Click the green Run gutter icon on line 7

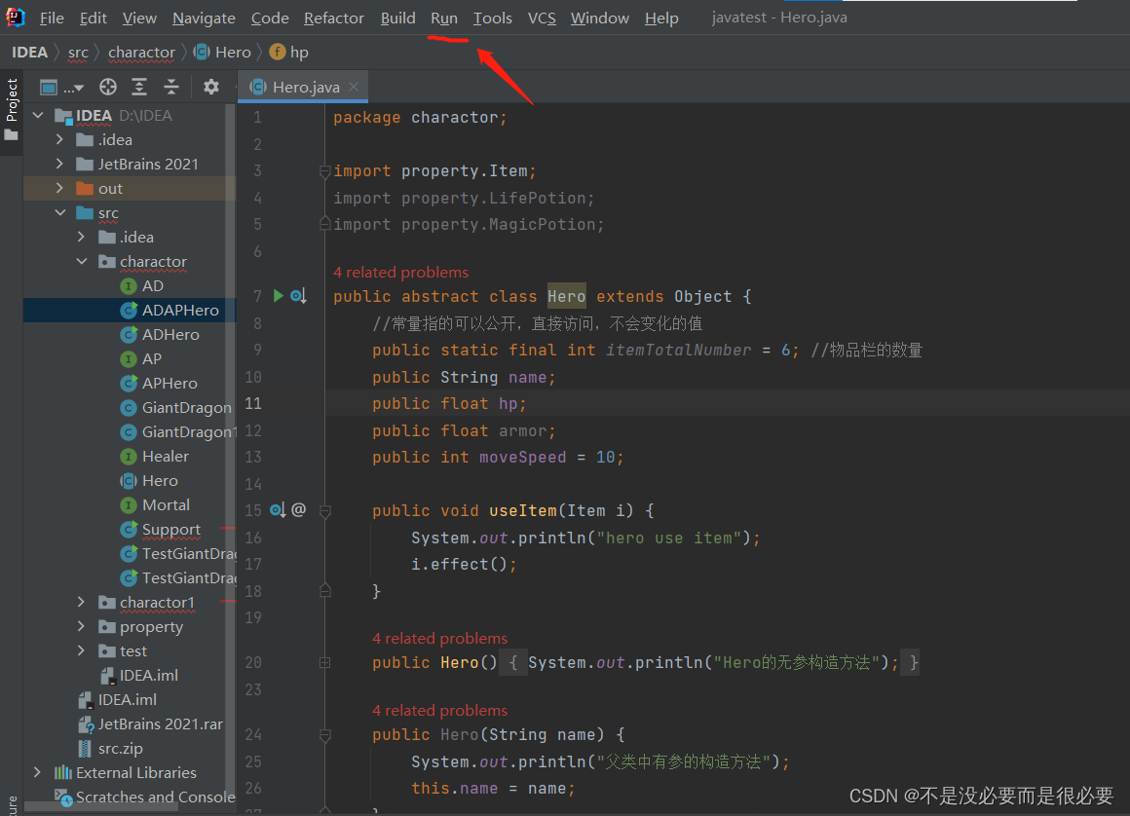tap(279, 296)
